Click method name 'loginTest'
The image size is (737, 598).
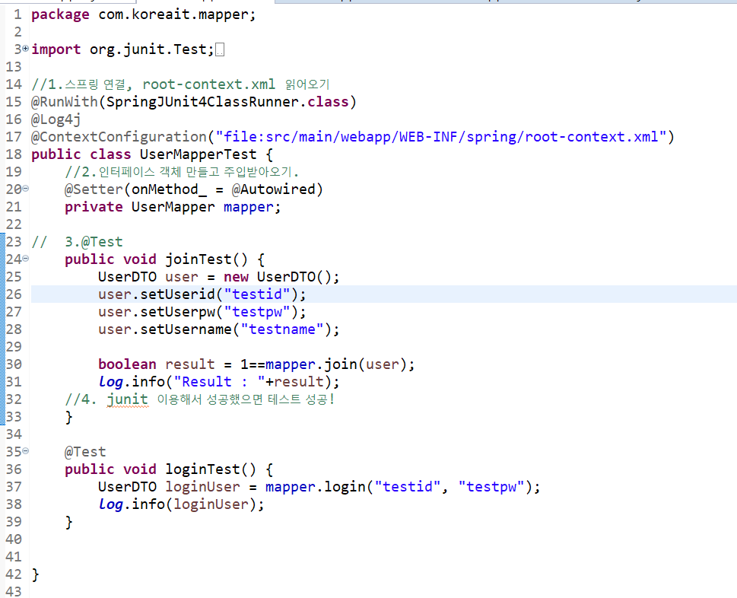[x=202, y=469]
